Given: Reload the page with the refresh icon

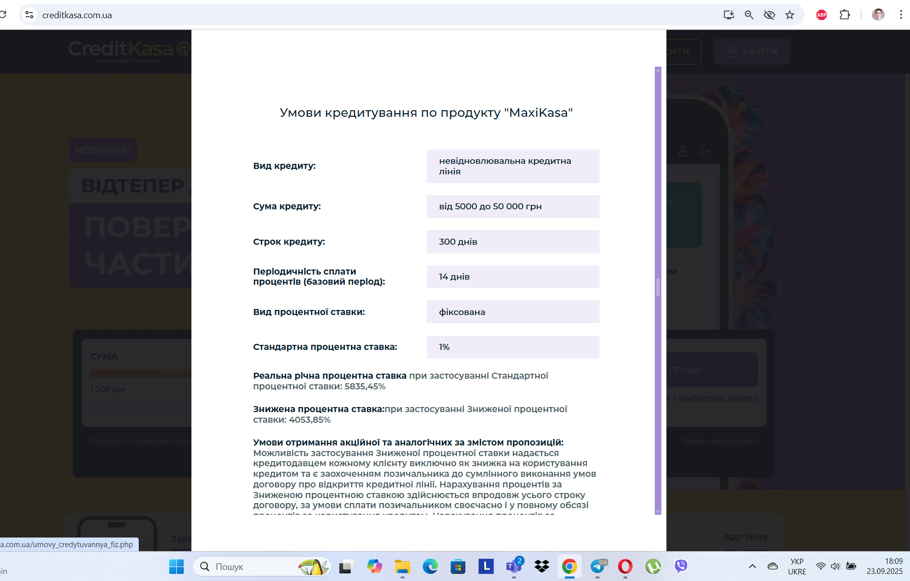Looking at the screenshot, I should tap(3, 15).
